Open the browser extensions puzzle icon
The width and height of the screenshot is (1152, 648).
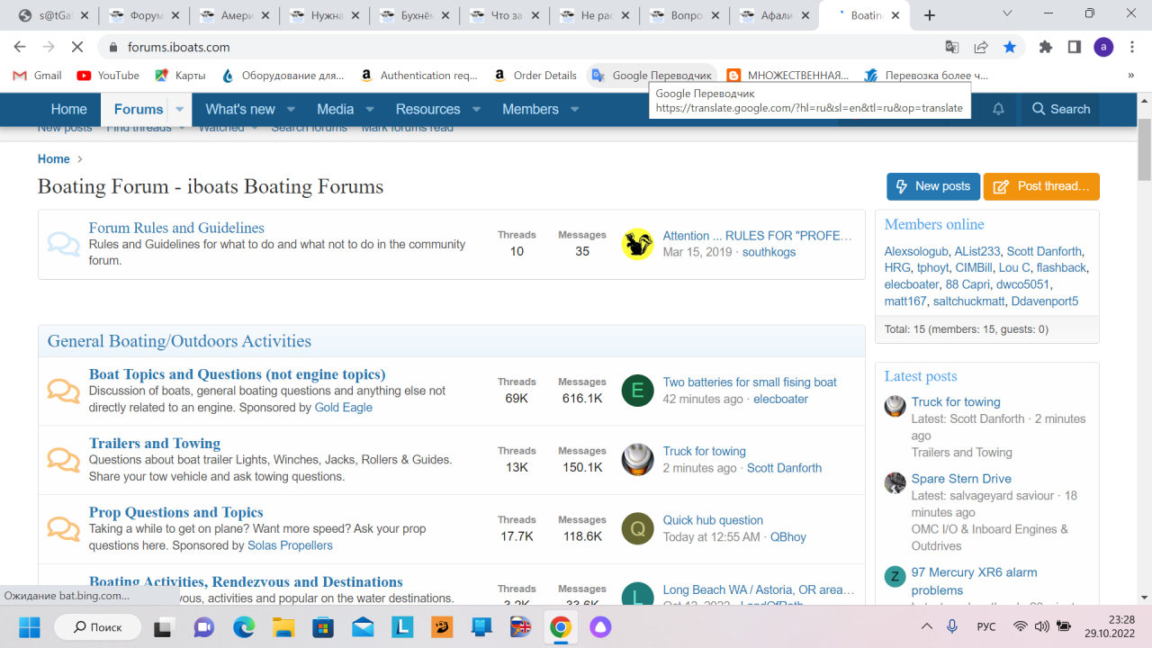click(x=1045, y=47)
